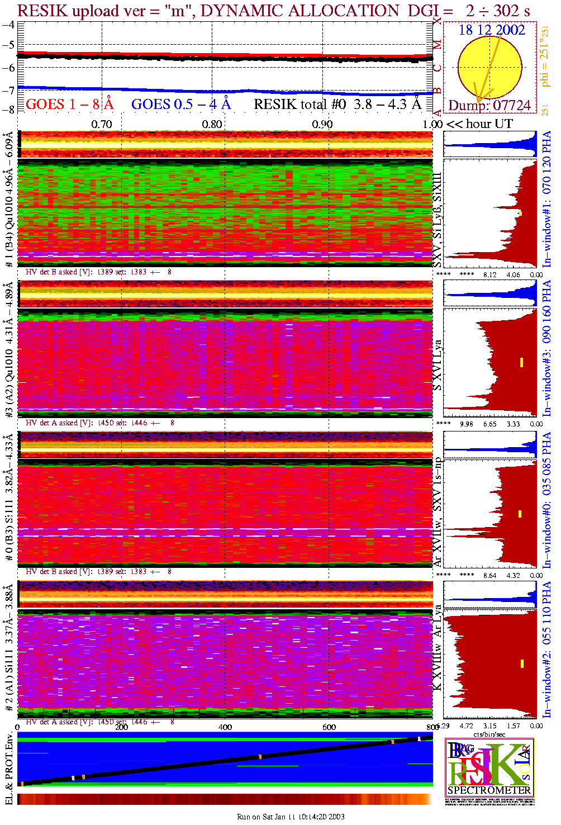The image size is (561, 825).
Task: Click the date 18 12 2002
Action: coord(492,30)
